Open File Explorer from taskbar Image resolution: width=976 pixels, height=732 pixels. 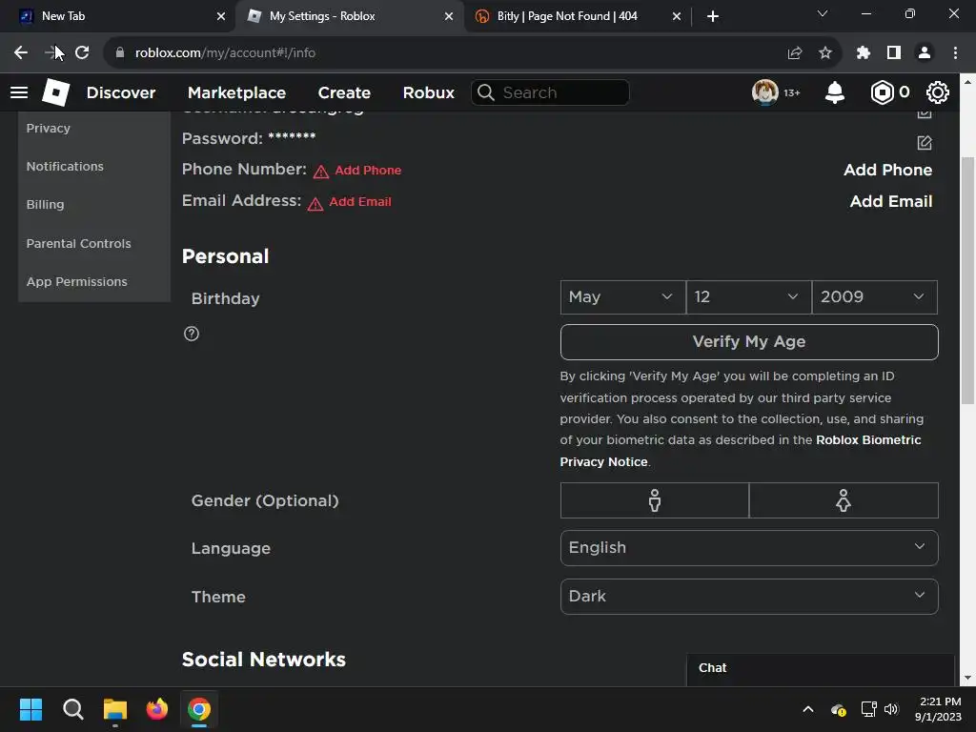click(x=115, y=709)
